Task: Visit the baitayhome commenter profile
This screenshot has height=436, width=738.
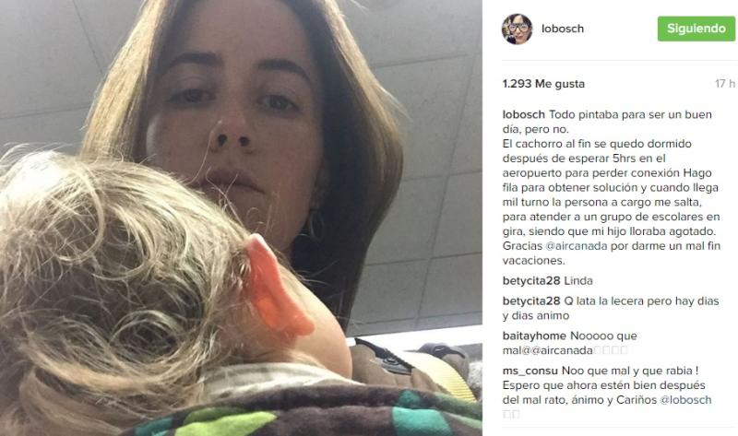Action: click(x=534, y=336)
